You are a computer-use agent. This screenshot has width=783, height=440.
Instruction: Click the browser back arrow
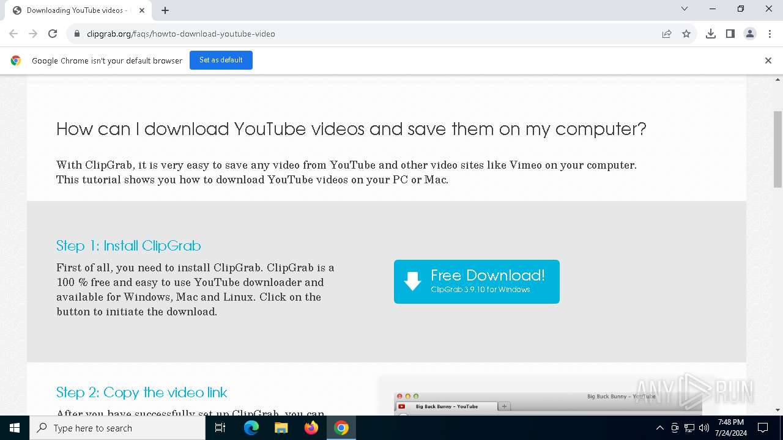point(13,34)
